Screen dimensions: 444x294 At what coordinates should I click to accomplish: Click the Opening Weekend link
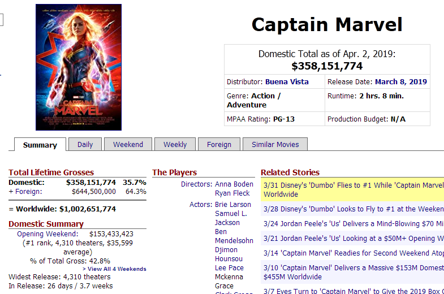pyautogui.click(x=48, y=234)
